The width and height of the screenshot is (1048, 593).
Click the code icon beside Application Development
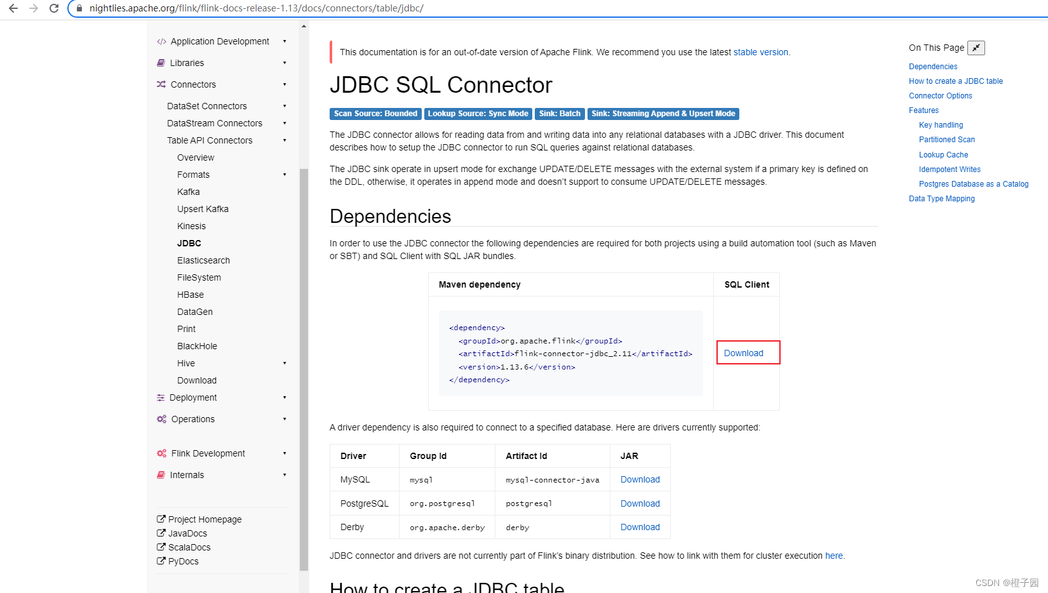161,41
